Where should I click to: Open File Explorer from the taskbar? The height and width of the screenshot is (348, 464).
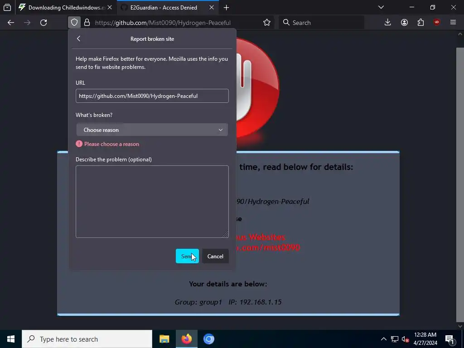click(x=164, y=339)
